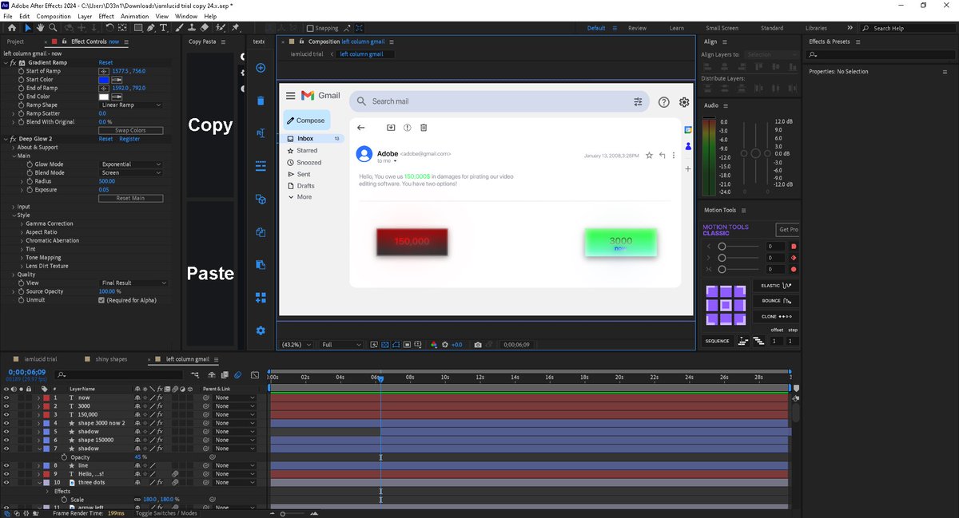Hide the 'three dots' layer
Viewport: 959px width, 518px height.
pyautogui.click(x=6, y=482)
